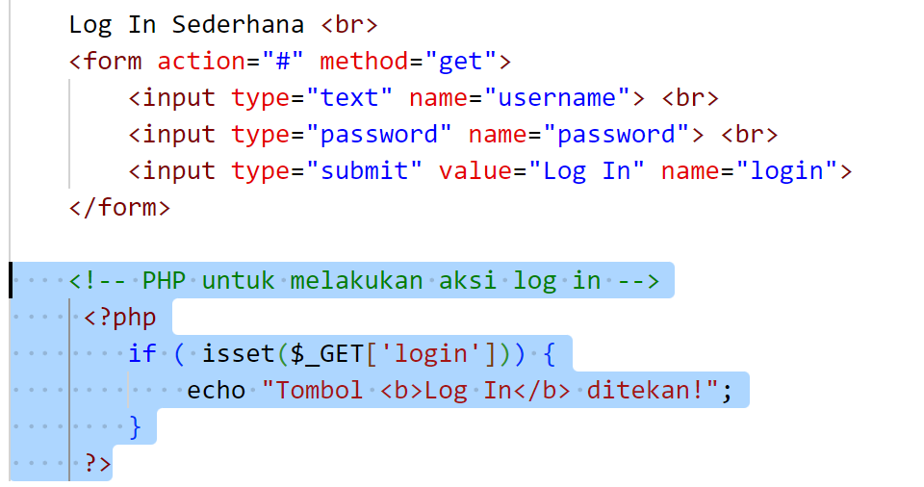Click the opening form tag name
Screen dimensions: 924x487
pos(113,62)
